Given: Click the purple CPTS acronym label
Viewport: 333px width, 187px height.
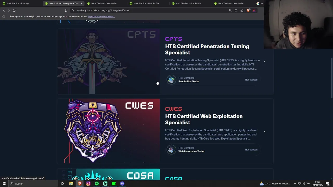Looking at the screenshot, I should click(x=174, y=39).
